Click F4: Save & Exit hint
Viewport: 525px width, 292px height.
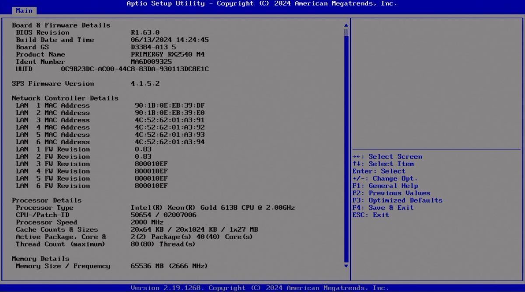point(383,208)
